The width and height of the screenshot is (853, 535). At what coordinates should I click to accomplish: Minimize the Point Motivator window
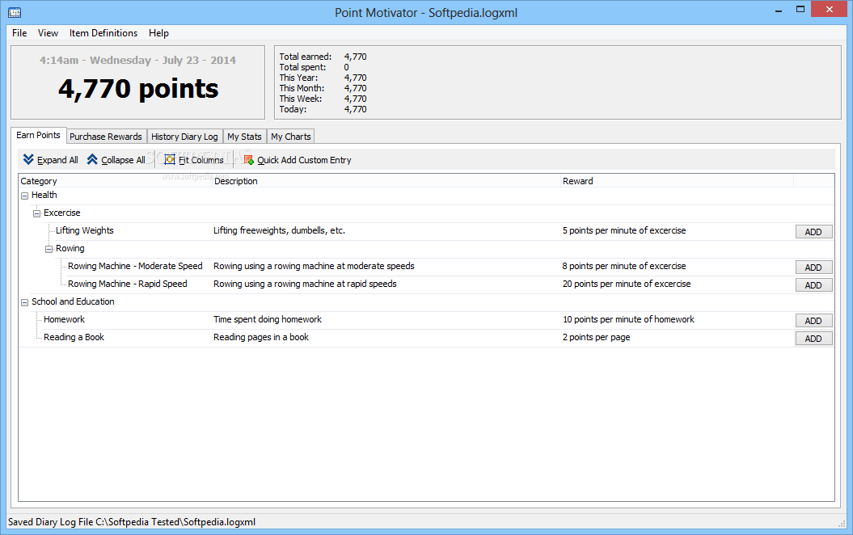pyautogui.click(x=779, y=9)
